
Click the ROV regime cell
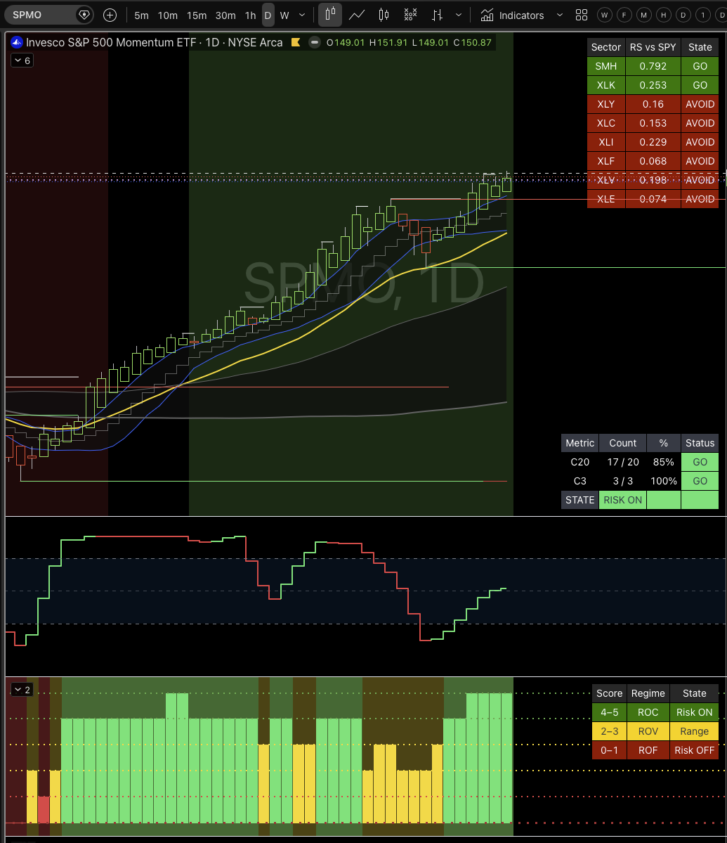(x=648, y=731)
